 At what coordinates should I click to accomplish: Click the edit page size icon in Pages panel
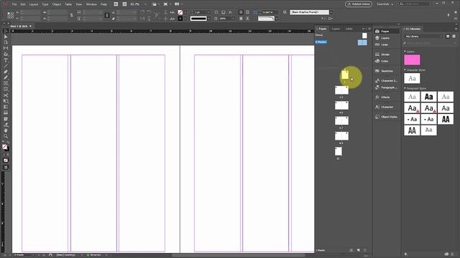pyautogui.click(x=351, y=250)
